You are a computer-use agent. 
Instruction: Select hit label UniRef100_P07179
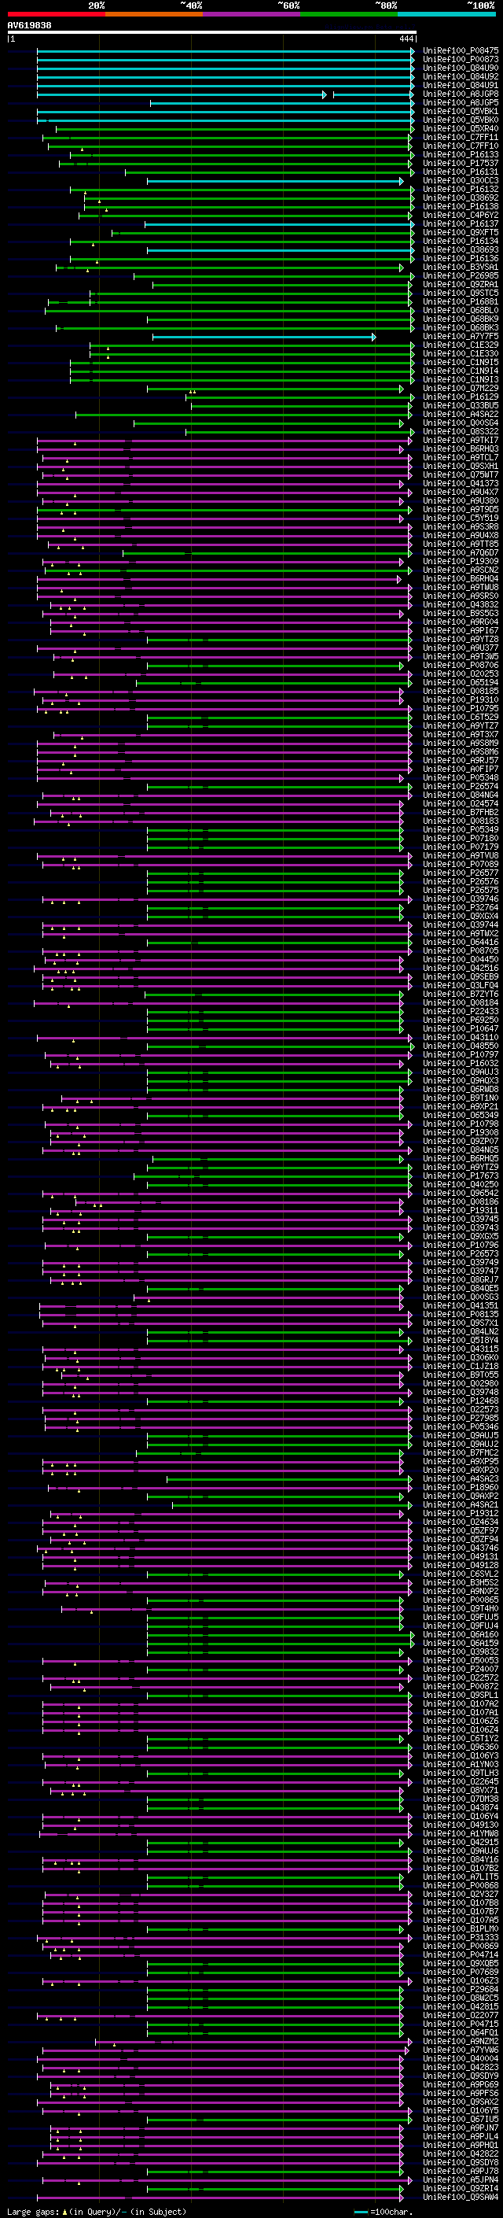click(460, 847)
